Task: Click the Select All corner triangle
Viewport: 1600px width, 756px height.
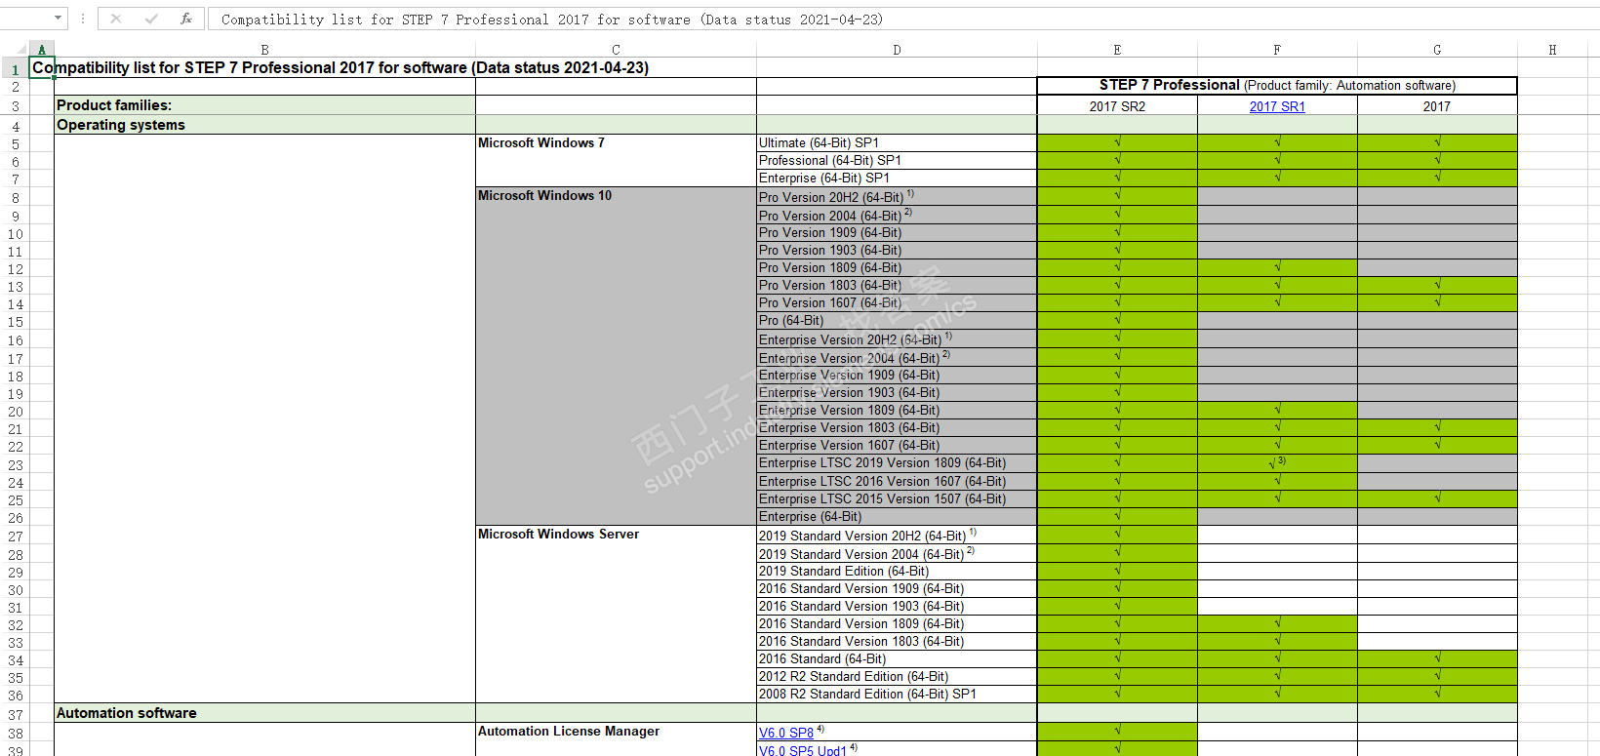Action: [21, 49]
